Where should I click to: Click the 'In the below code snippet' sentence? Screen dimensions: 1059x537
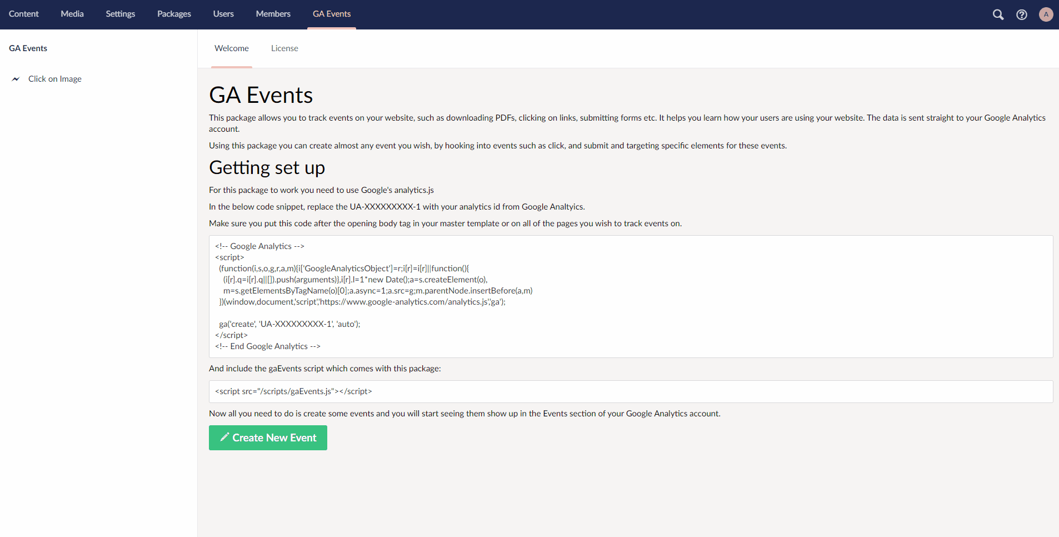[x=397, y=207]
